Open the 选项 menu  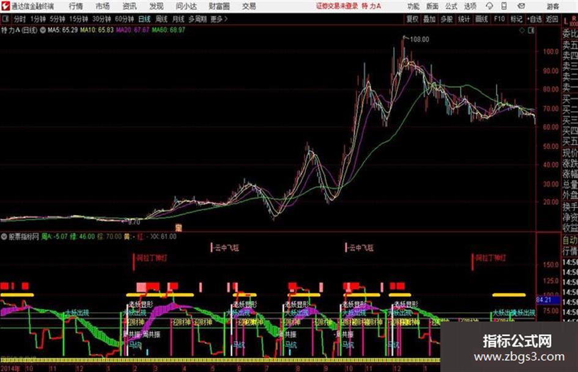coord(470,6)
